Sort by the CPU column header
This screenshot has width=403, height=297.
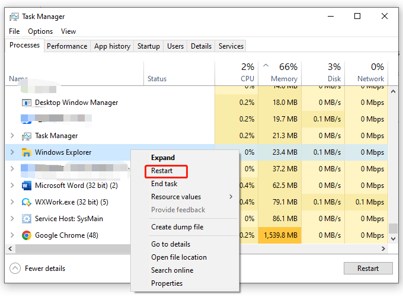pos(236,73)
